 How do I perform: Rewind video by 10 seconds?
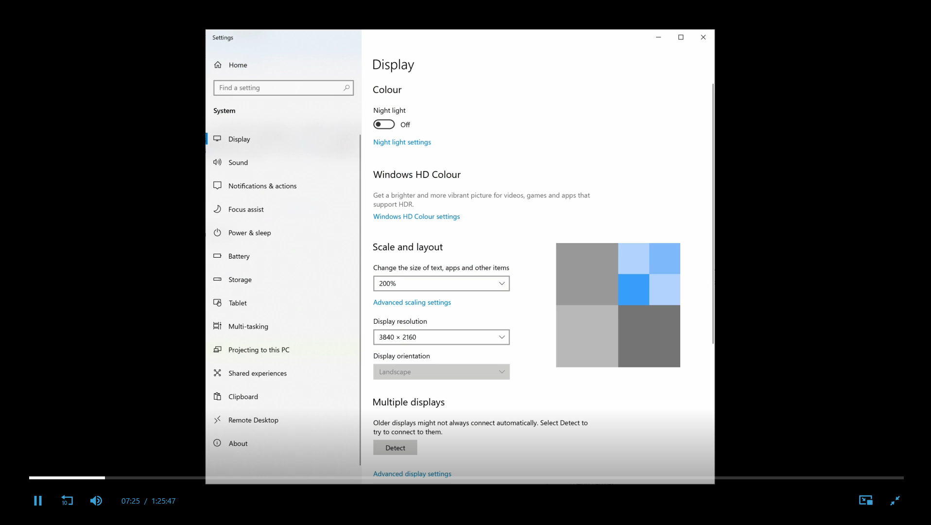67,501
